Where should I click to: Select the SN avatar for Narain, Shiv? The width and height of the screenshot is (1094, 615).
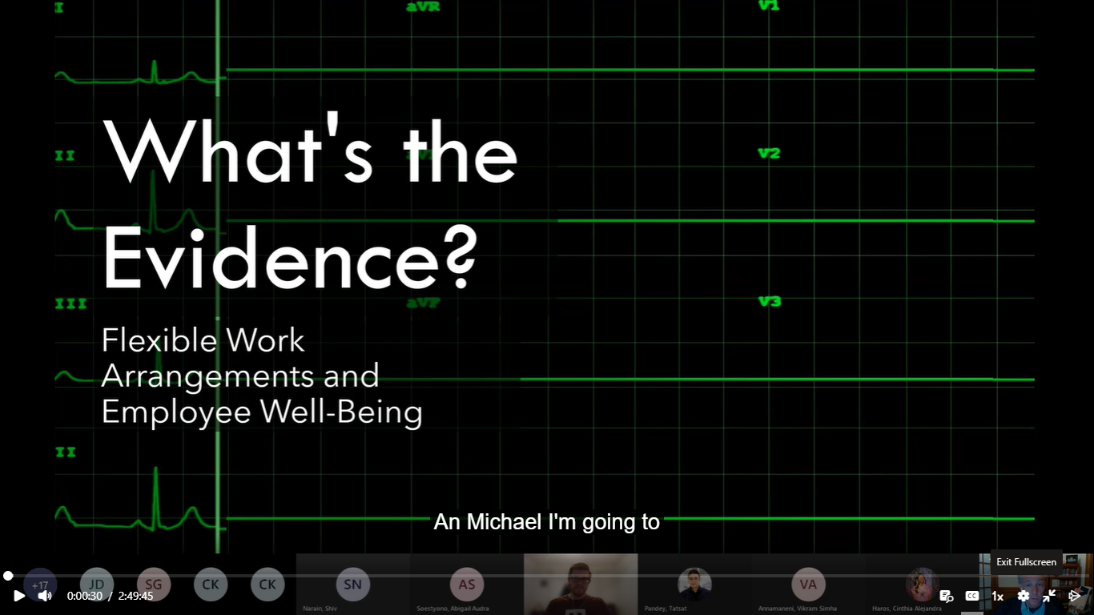(x=352, y=585)
